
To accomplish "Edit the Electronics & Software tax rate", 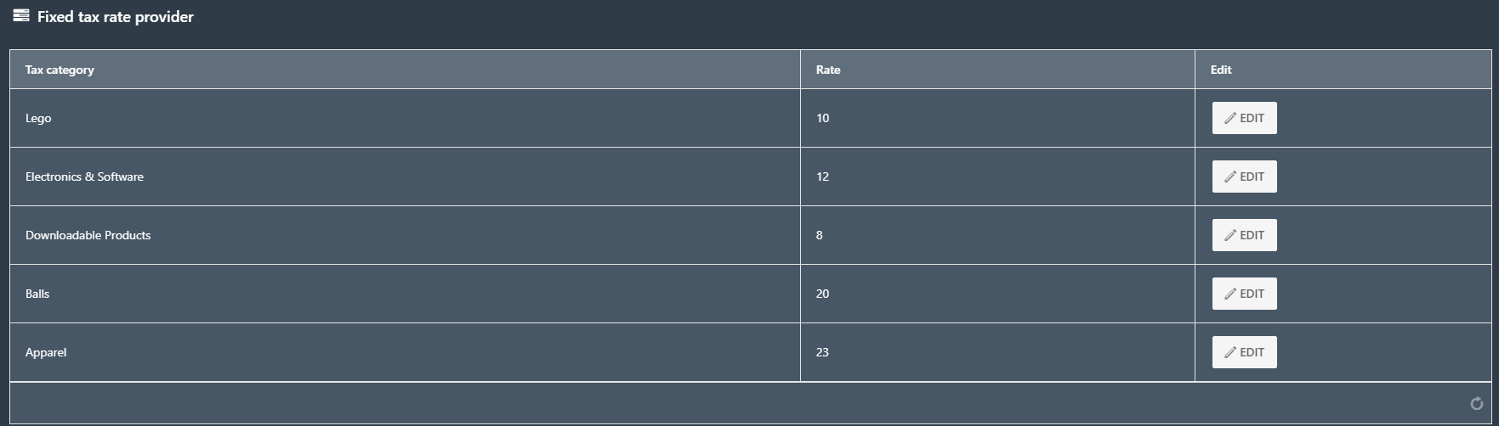I will point(1244,177).
